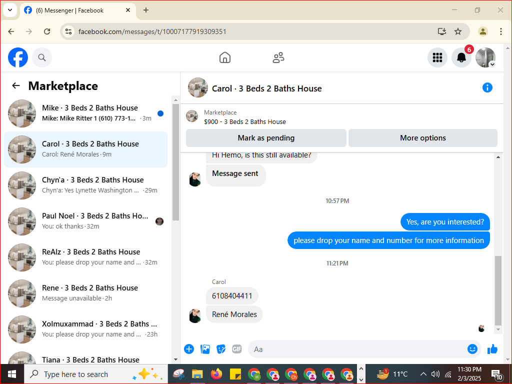
Task: Open Chyn'a's conversation
Action: click(x=86, y=185)
